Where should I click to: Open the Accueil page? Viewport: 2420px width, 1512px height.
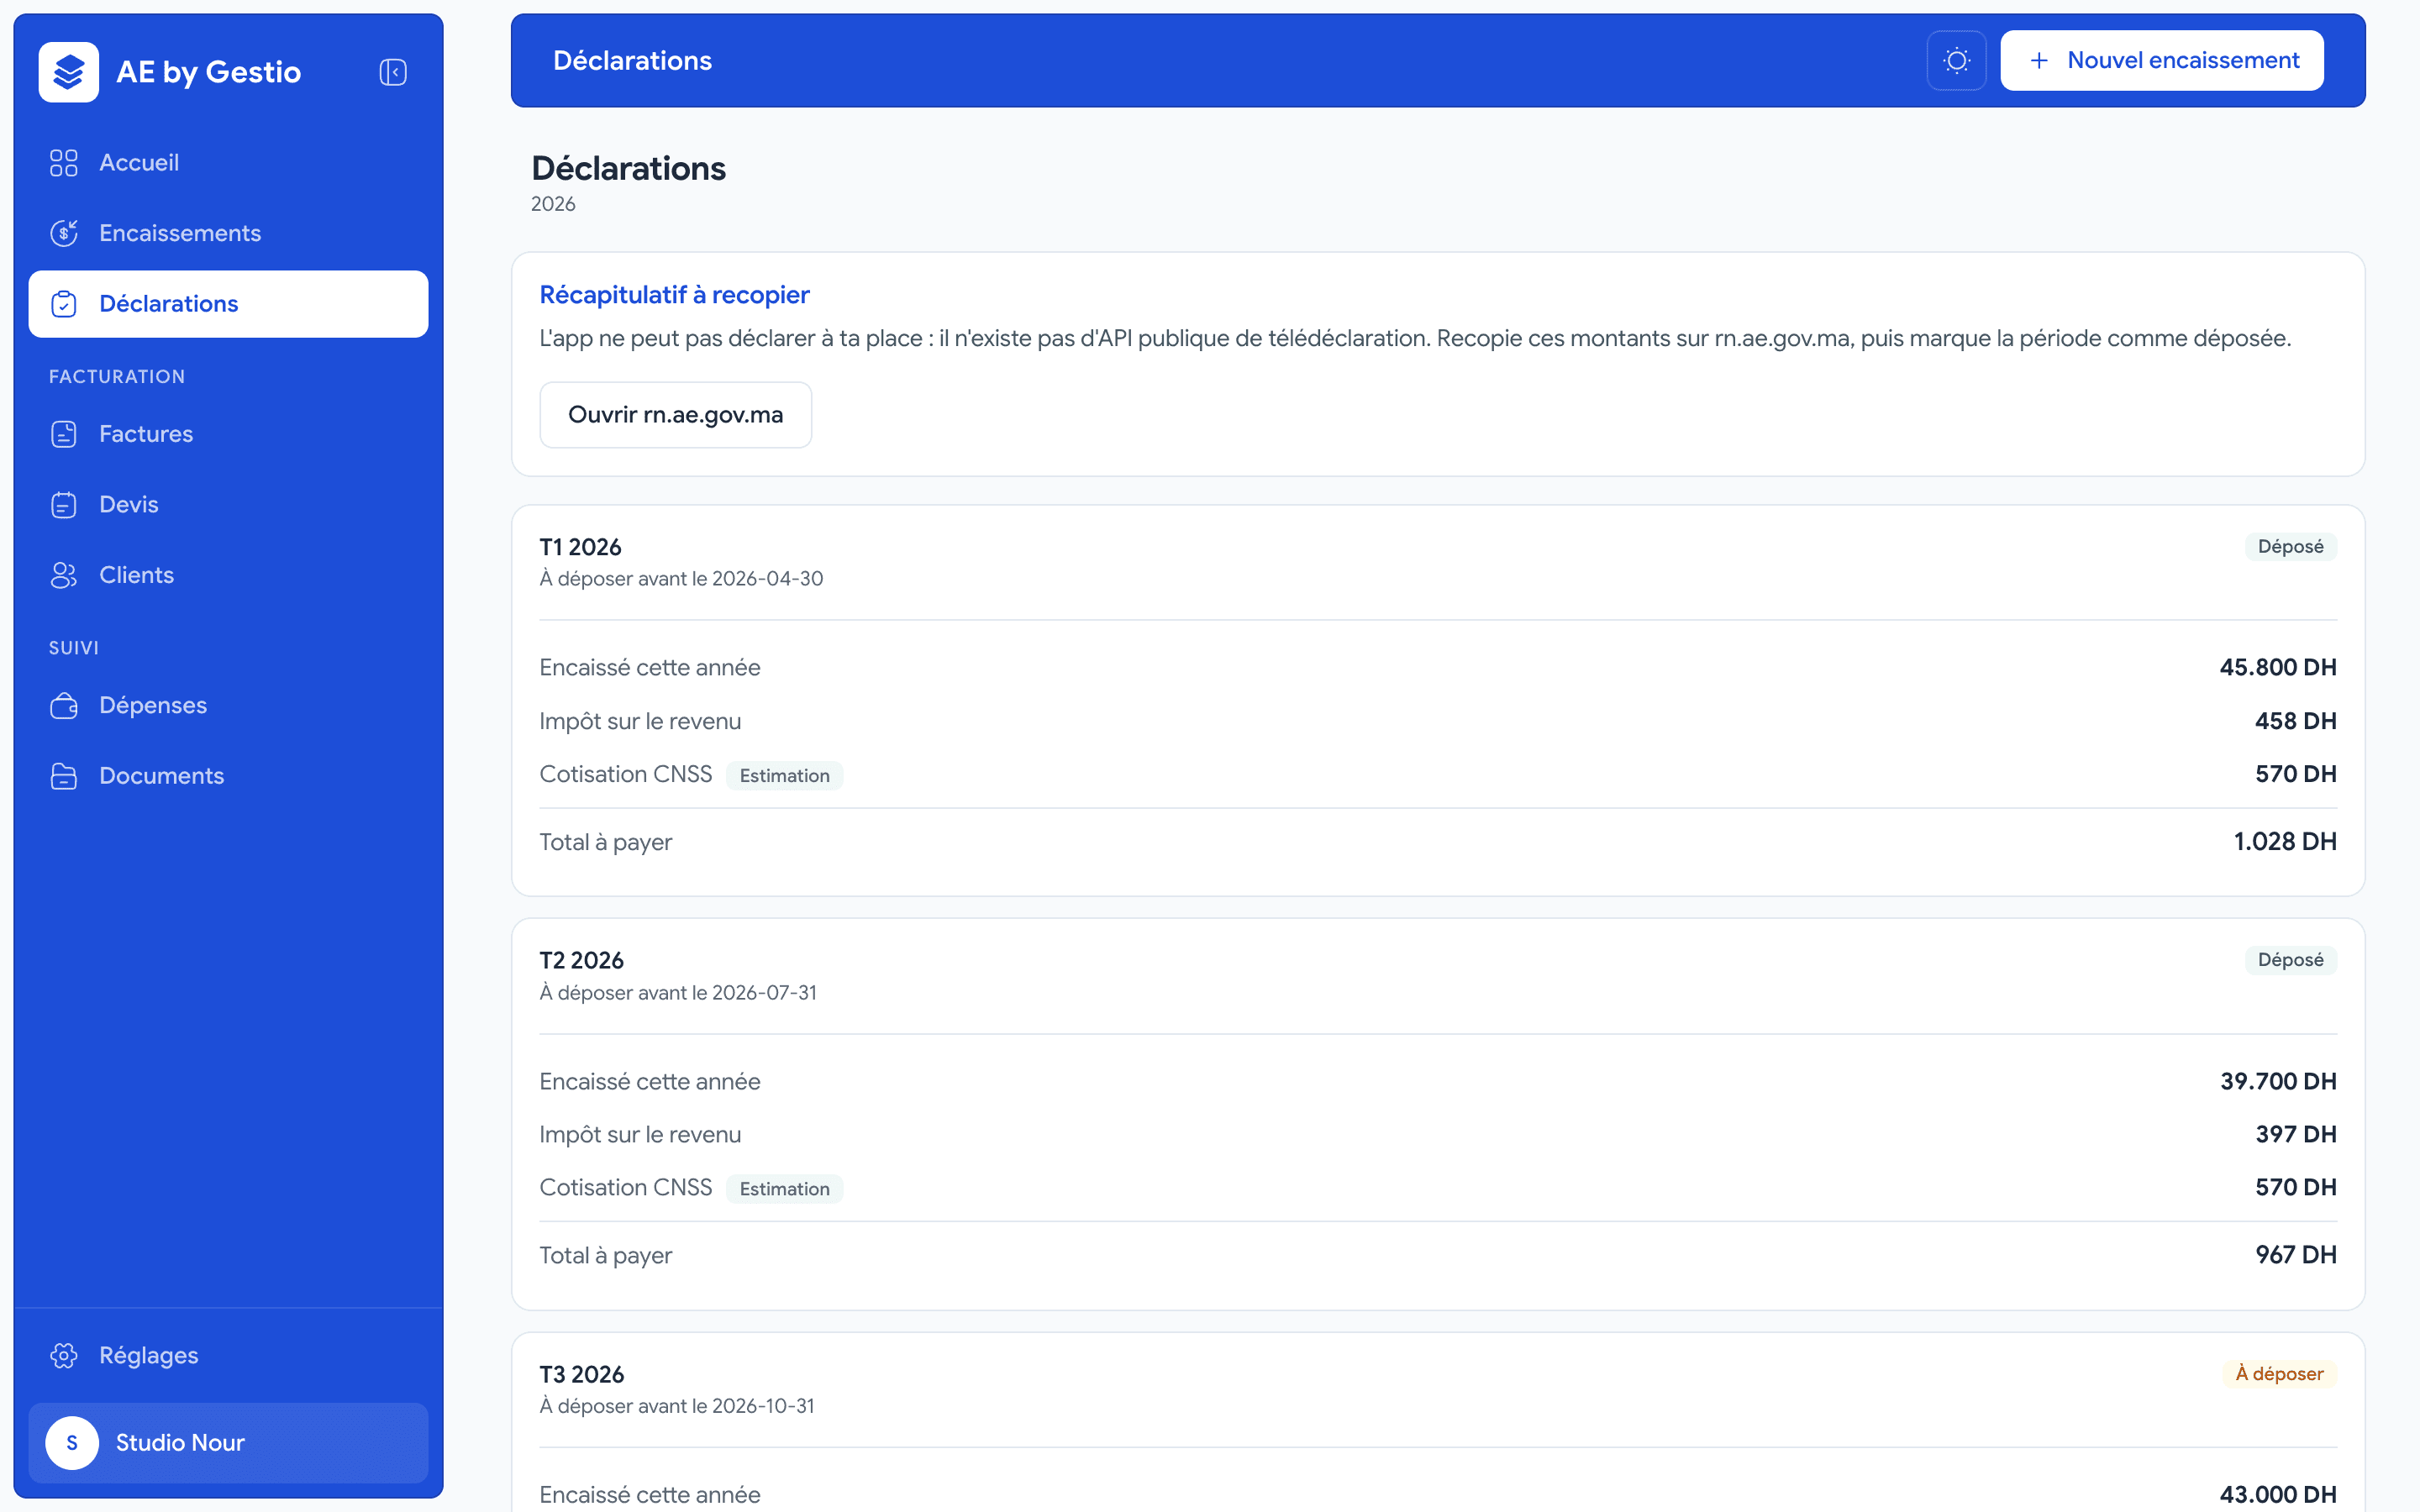click(x=228, y=163)
